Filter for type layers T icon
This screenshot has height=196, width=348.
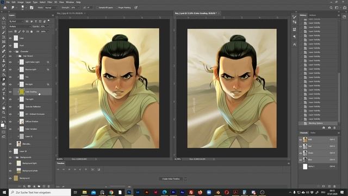[36, 21]
